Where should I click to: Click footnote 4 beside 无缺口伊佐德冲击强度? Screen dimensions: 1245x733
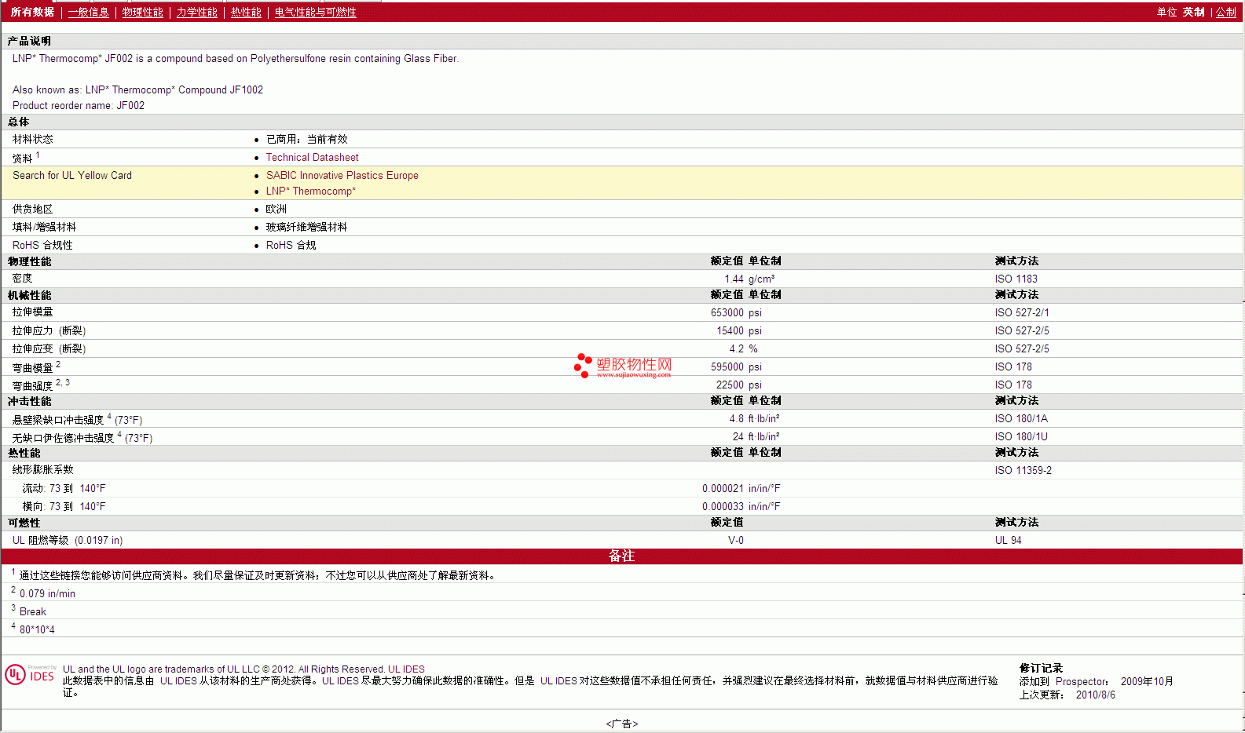[x=119, y=435]
